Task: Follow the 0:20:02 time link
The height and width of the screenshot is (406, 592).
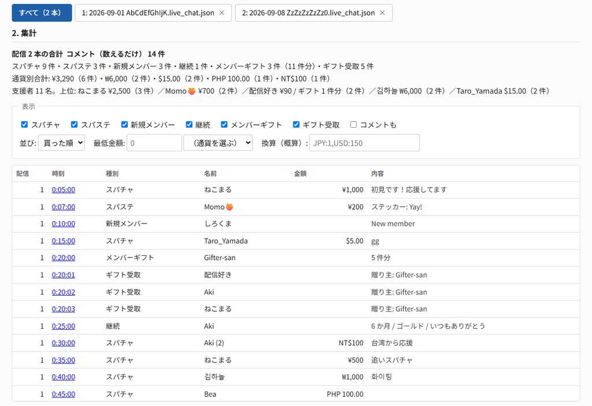Action: pos(64,292)
